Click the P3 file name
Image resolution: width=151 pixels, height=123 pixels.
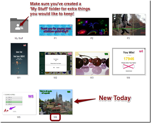point(128,38)
